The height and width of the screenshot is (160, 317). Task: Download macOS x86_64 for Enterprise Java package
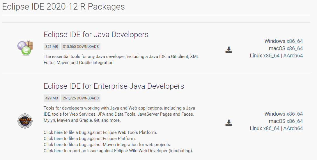point(295,121)
